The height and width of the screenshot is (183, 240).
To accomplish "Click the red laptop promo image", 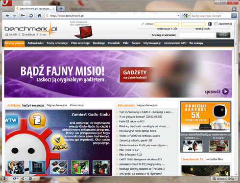I will tap(83, 32).
